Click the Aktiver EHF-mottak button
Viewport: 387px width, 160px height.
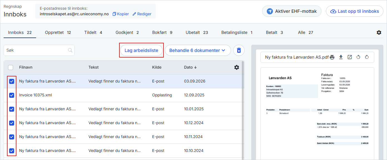(x=291, y=11)
